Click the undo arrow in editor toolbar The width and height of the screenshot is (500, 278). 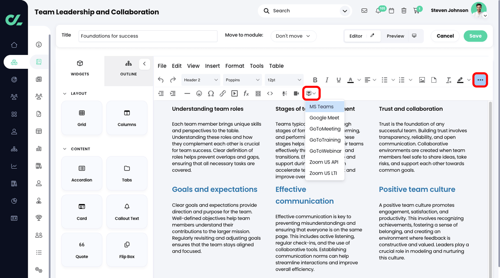click(x=161, y=80)
